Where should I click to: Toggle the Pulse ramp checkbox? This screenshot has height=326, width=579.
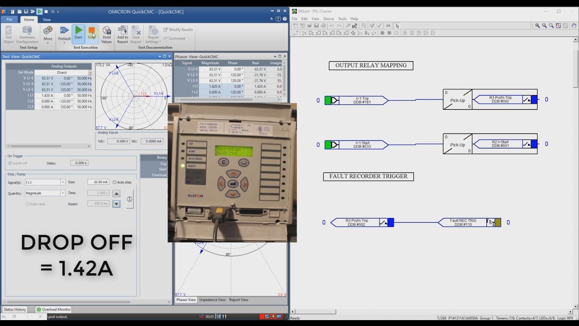click(27, 204)
